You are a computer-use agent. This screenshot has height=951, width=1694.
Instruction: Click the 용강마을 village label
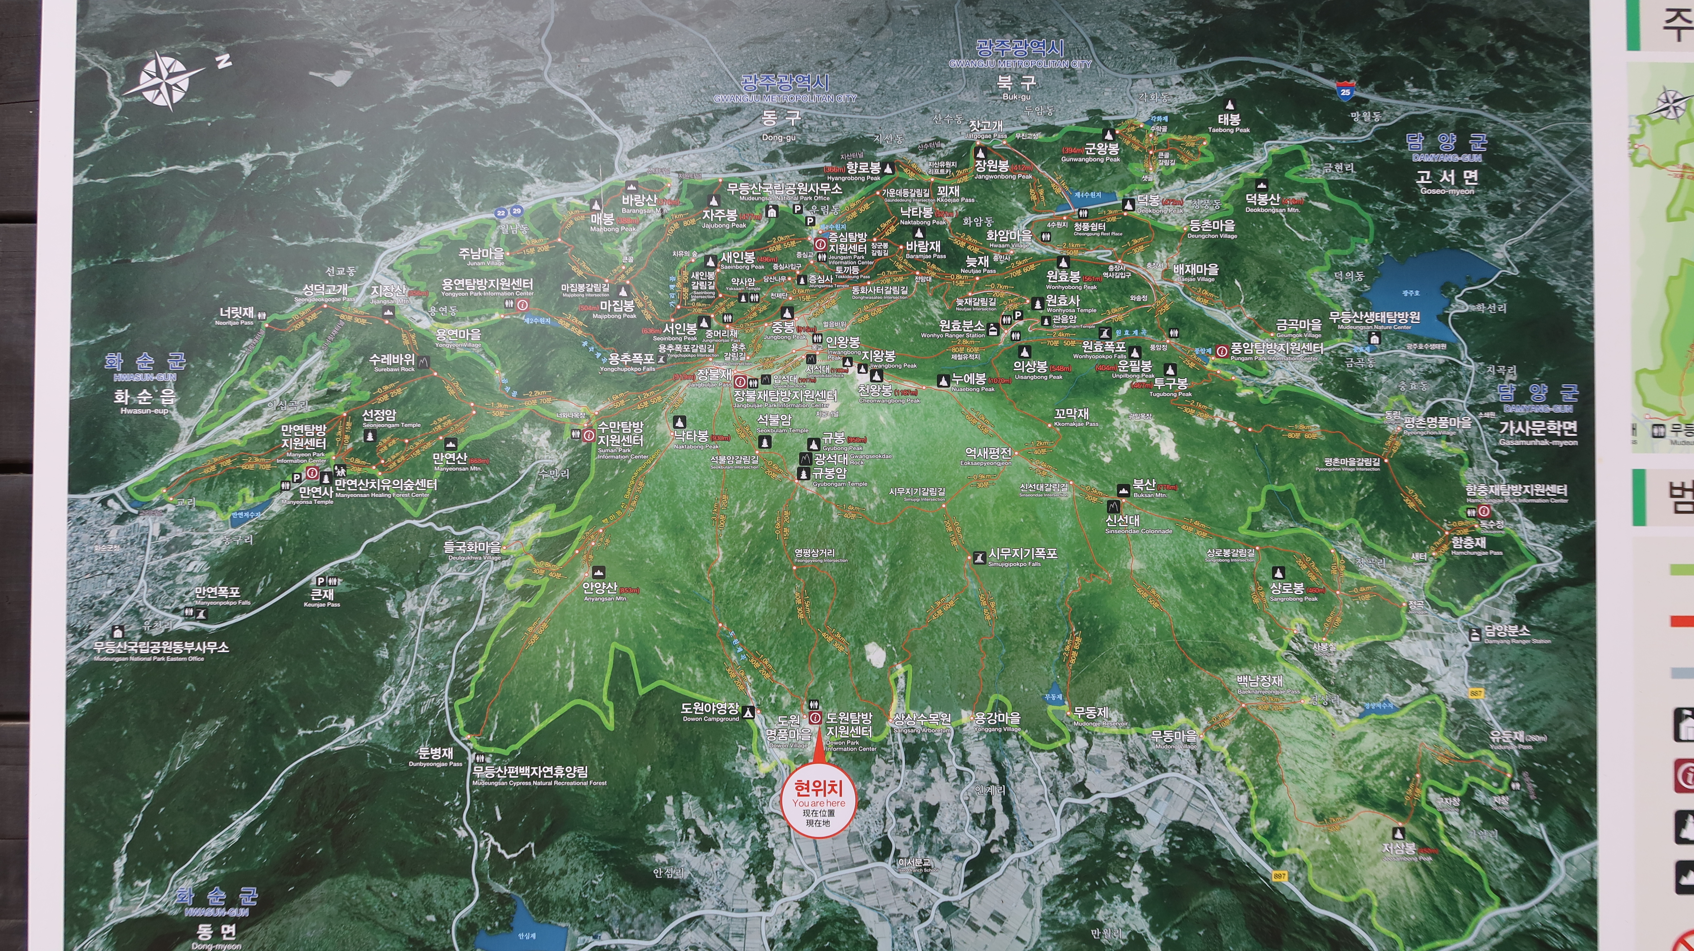coord(997,722)
